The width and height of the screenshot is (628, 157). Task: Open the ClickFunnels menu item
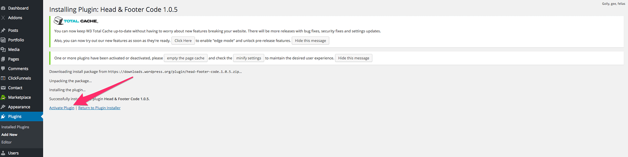[20, 78]
